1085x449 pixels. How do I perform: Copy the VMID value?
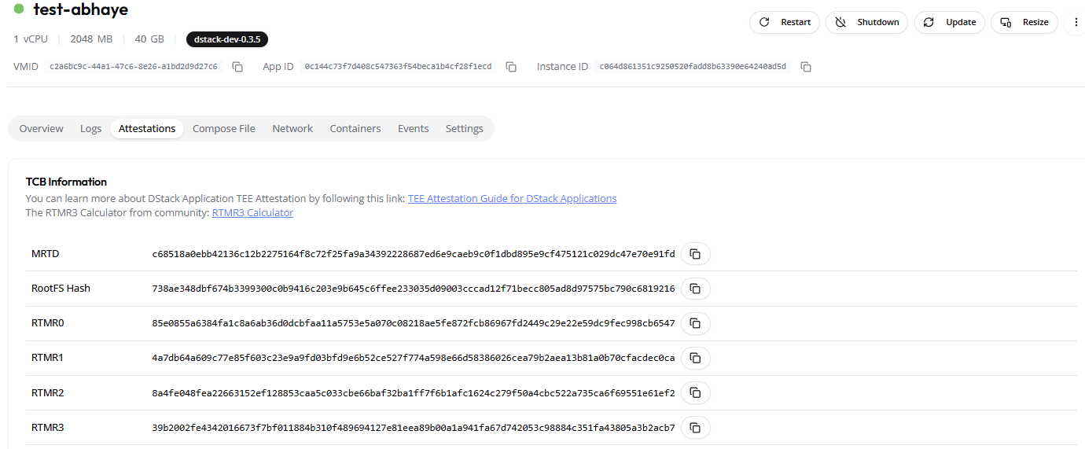237,67
